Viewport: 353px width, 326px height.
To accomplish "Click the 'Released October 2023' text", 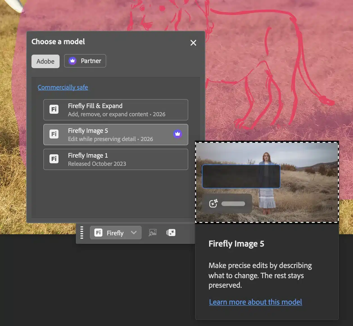I will click(x=97, y=164).
